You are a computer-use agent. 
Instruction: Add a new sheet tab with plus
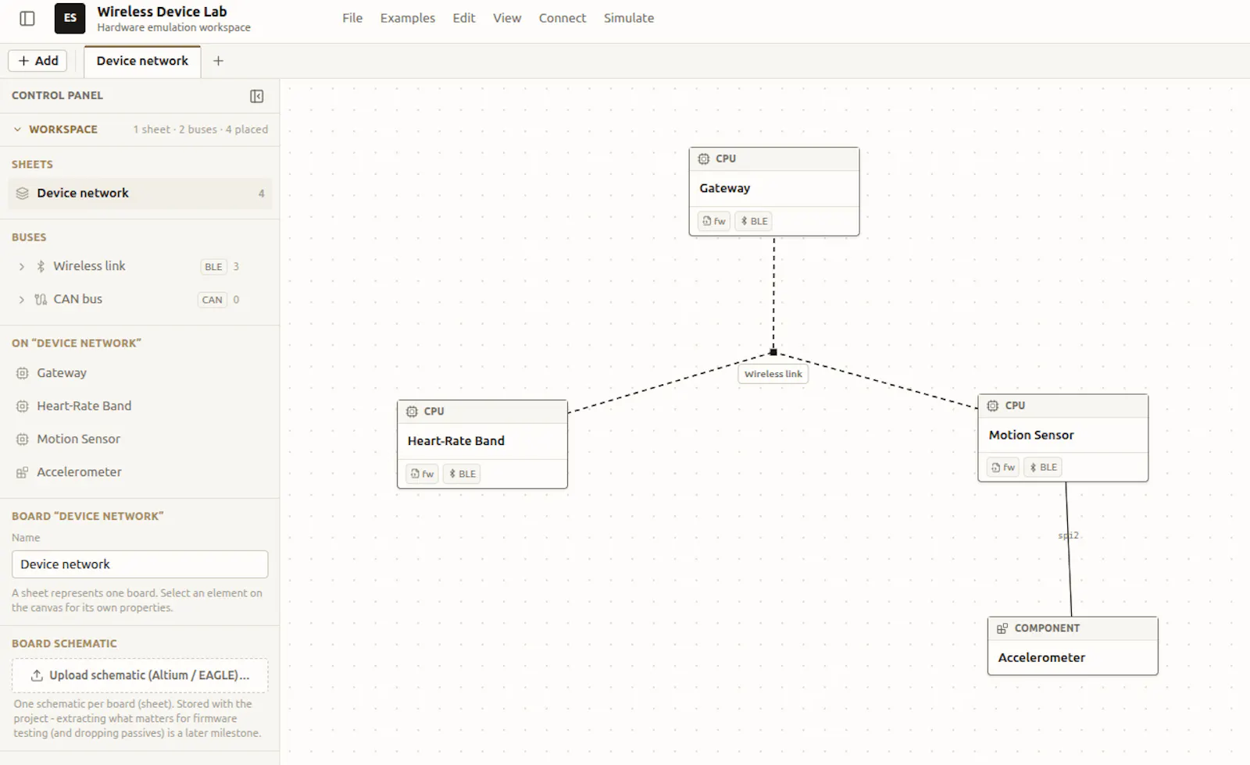[x=218, y=61]
